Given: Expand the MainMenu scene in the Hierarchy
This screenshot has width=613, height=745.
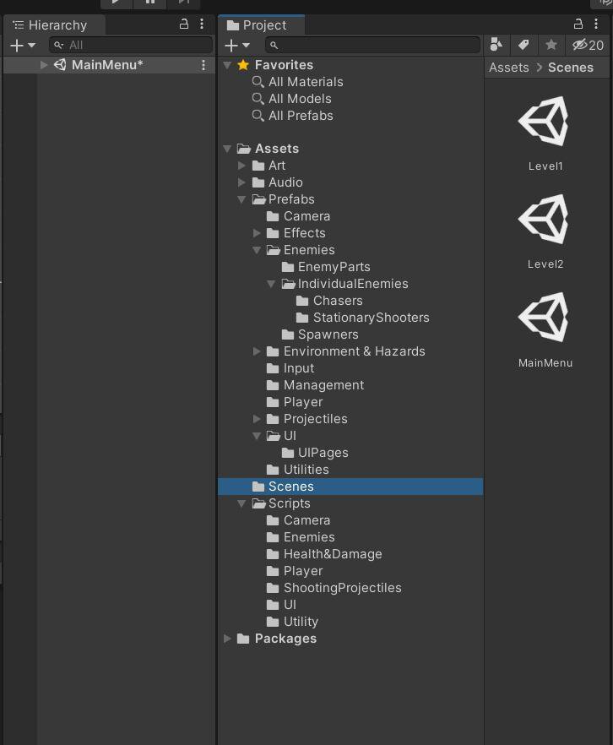Looking at the screenshot, I should (x=44, y=64).
